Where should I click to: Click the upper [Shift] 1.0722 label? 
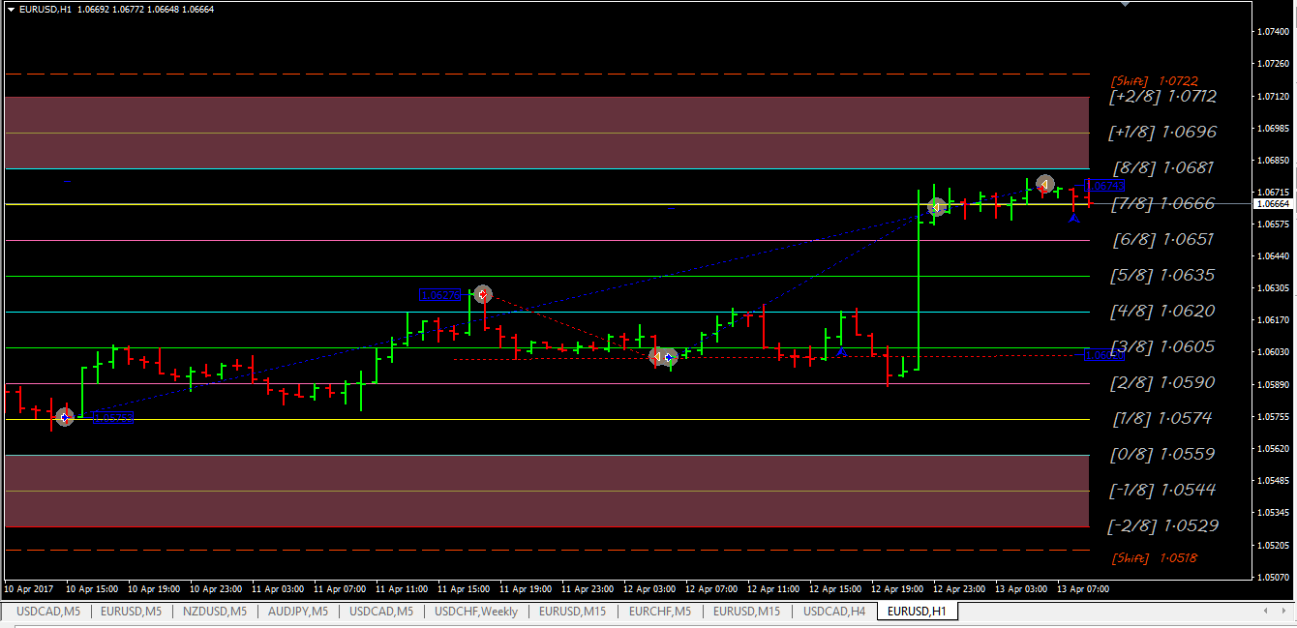click(1155, 80)
